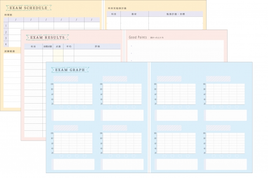
Task: Click the note box under the top-left graph
Action: click(73, 115)
